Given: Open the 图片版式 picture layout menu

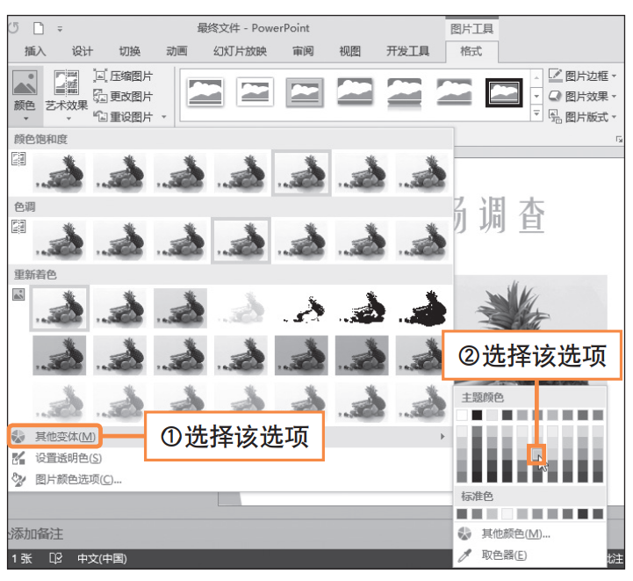Looking at the screenshot, I should [x=583, y=117].
